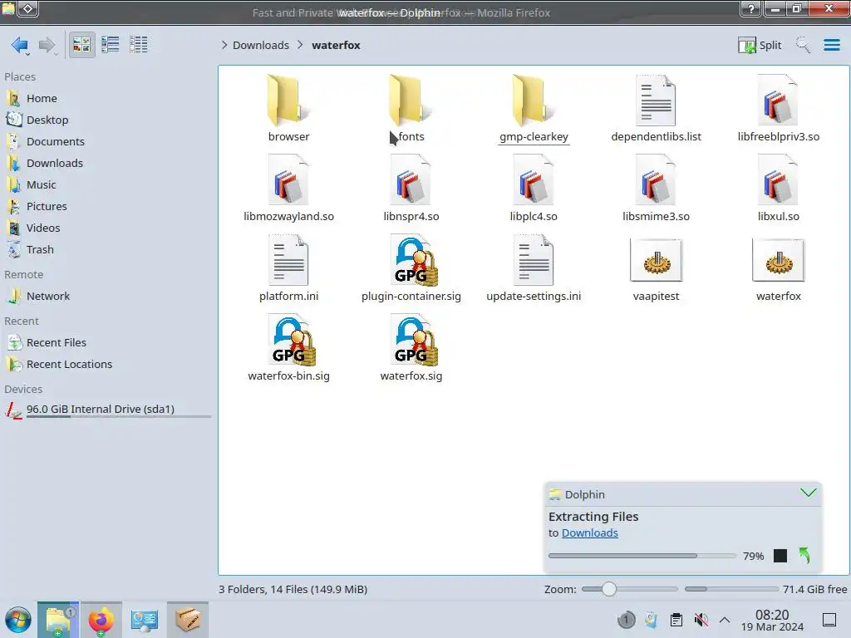
Task: Open the clock showing 08:20
Action: [x=772, y=621]
